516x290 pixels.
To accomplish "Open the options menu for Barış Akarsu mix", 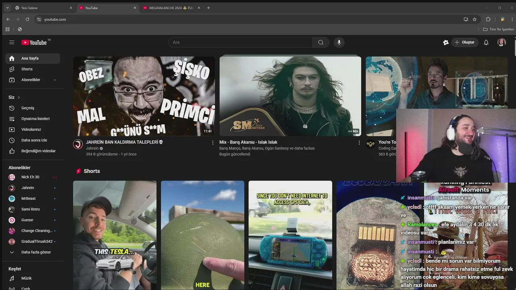I will pos(359,142).
